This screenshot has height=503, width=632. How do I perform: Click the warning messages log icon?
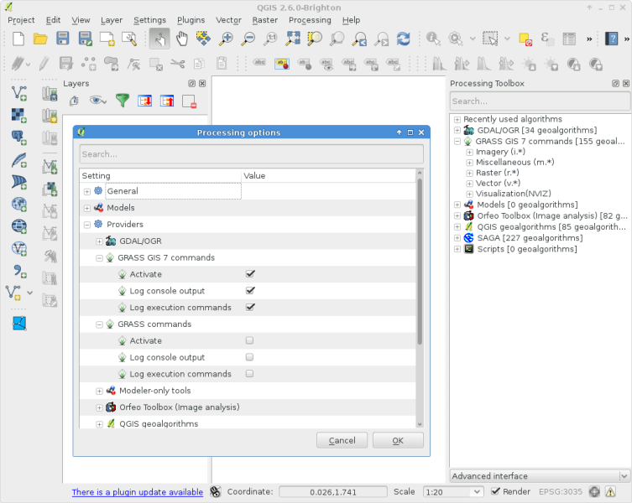pyautogui.click(x=611, y=492)
